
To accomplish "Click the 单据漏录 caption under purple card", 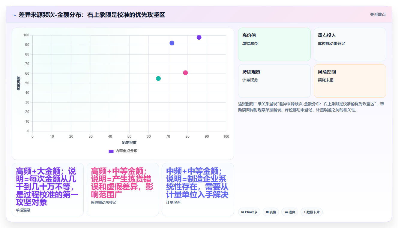I will [x=23, y=210].
